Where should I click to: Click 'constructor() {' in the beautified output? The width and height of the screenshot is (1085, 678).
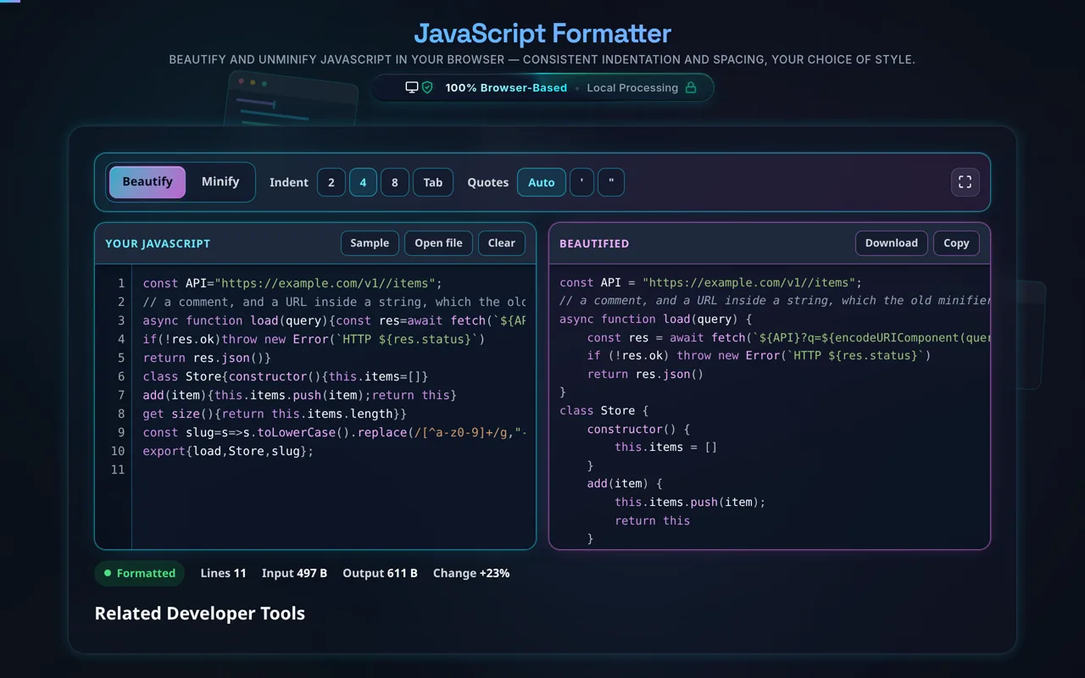click(x=639, y=429)
